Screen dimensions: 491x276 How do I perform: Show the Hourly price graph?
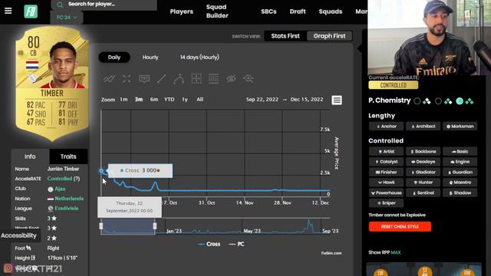(150, 58)
